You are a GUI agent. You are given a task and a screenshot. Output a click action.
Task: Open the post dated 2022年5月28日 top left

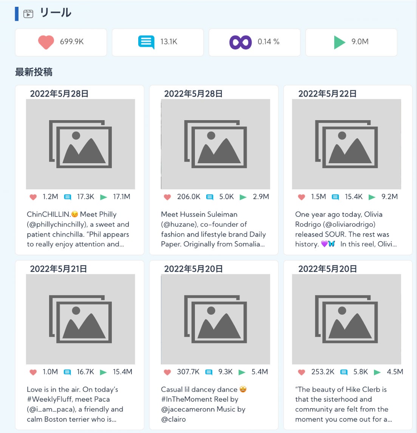click(x=80, y=144)
